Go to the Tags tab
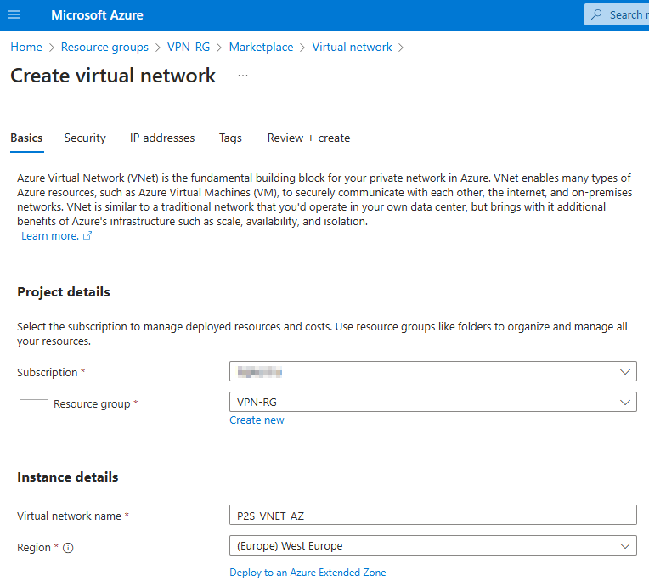This screenshot has width=649, height=581. click(x=230, y=138)
